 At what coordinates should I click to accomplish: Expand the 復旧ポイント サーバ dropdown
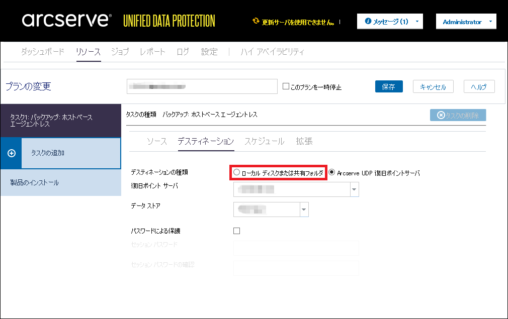coord(355,189)
